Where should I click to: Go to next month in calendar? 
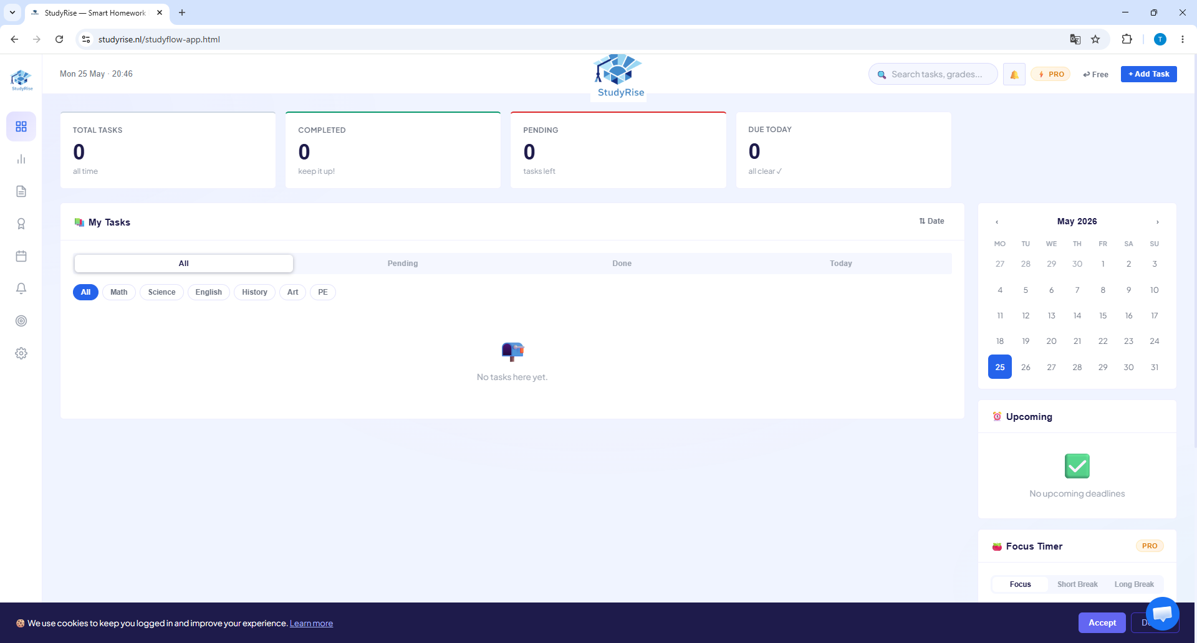pyautogui.click(x=1158, y=222)
